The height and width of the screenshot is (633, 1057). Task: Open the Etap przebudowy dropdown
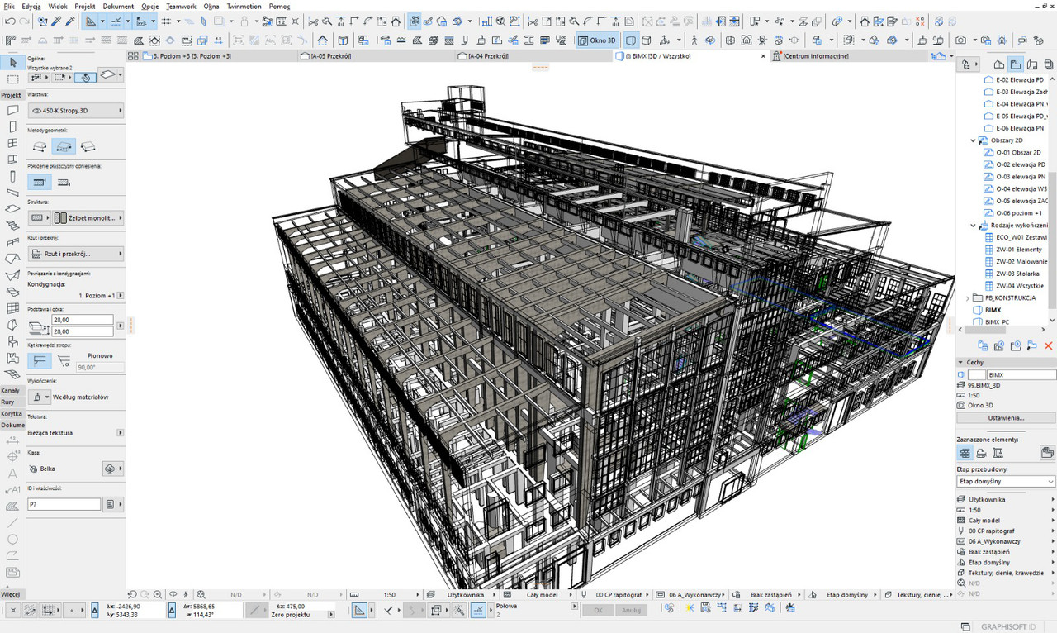[1006, 481]
